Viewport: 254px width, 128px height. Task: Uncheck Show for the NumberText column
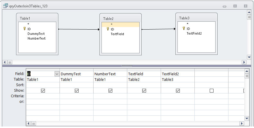[x=110, y=91]
